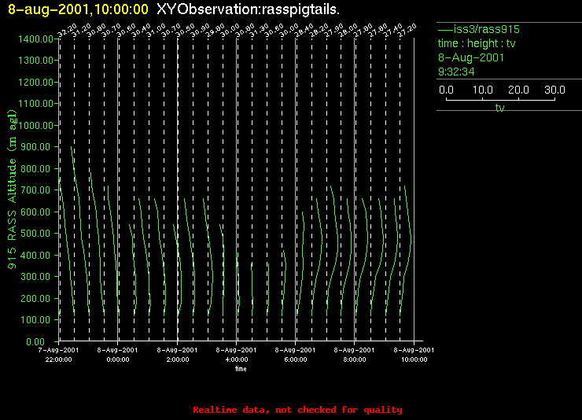The image size is (582, 420).
Task: Click the yellow timestamp 8-aug-2001,10:00:00 in the title
Action: [x=78, y=9]
